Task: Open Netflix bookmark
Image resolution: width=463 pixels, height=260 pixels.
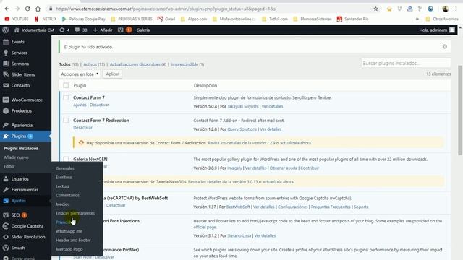Action: point(45,19)
